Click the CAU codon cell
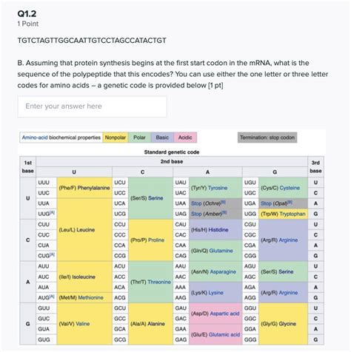This screenshot has width=351, height=352. click(181, 225)
